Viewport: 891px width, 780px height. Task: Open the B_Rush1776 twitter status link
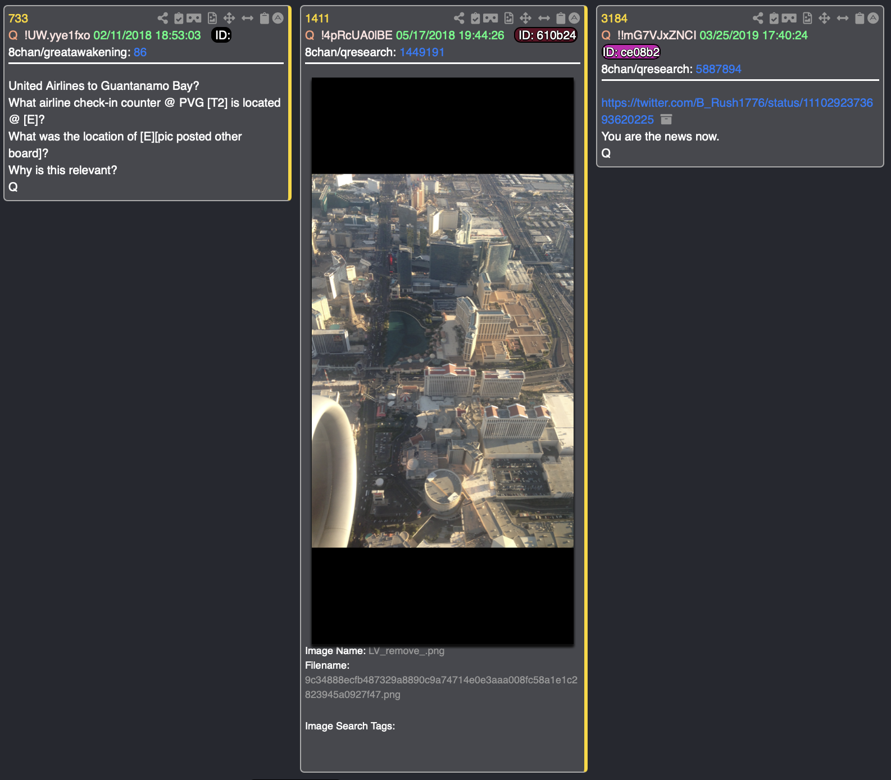pos(737,111)
